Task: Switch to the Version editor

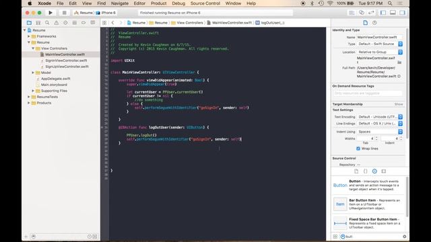Action: pyautogui.click(x=371, y=13)
